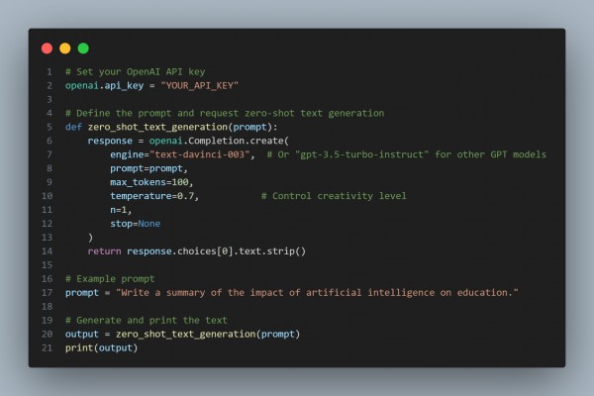Click the "text-davinci-003" engine string
The height and width of the screenshot is (396, 594).
(200, 154)
